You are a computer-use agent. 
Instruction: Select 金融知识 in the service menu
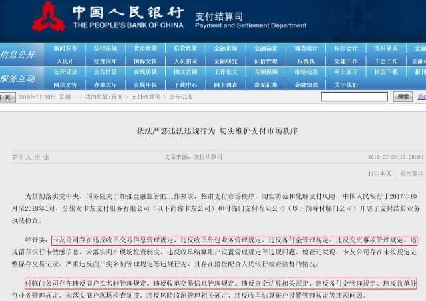point(306,85)
